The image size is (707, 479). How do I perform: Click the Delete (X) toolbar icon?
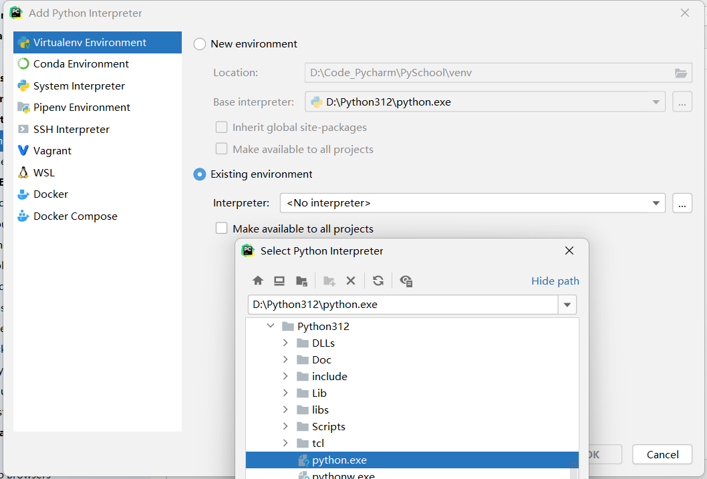350,281
